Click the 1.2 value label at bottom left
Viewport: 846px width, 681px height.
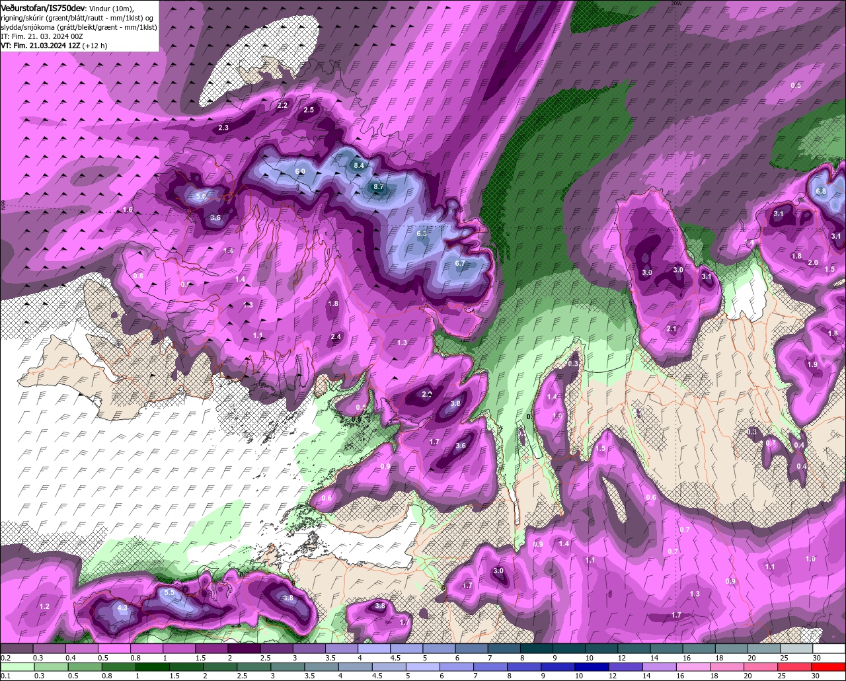tap(45, 606)
